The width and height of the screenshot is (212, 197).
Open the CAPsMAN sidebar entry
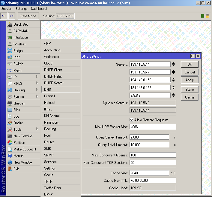pos(21,31)
